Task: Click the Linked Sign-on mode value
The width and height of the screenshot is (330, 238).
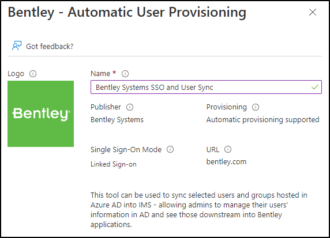Action: click(x=114, y=164)
